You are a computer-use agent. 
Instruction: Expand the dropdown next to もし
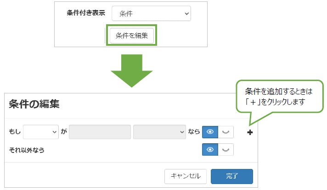pos(41,132)
